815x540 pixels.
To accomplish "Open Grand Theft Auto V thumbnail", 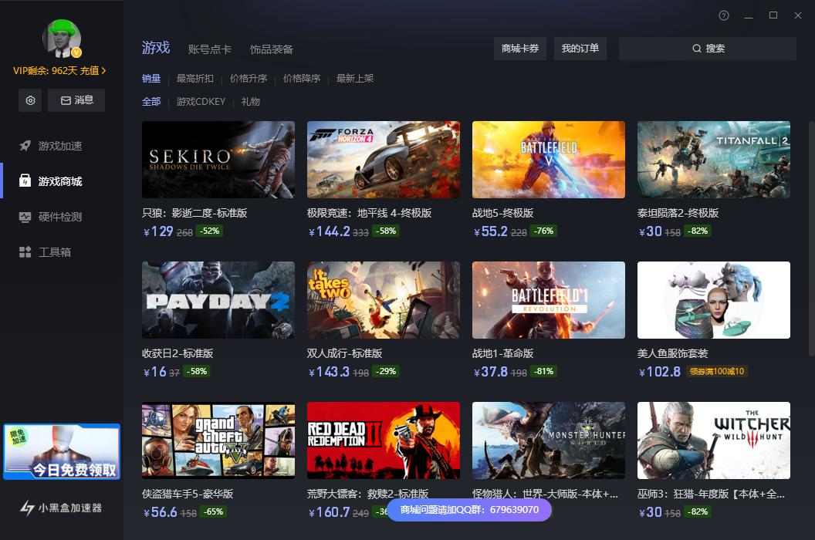I will (x=218, y=440).
